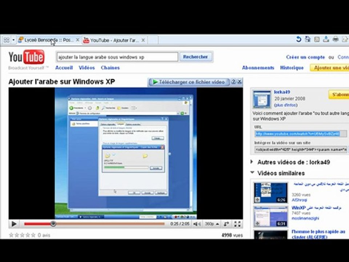Screen dimensions: 349x262
Task: Click the embed code field
Action: tap(301, 150)
